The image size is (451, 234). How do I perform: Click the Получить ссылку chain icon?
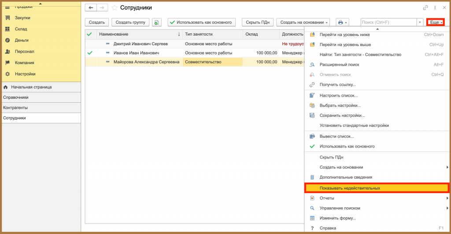pyautogui.click(x=312, y=85)
